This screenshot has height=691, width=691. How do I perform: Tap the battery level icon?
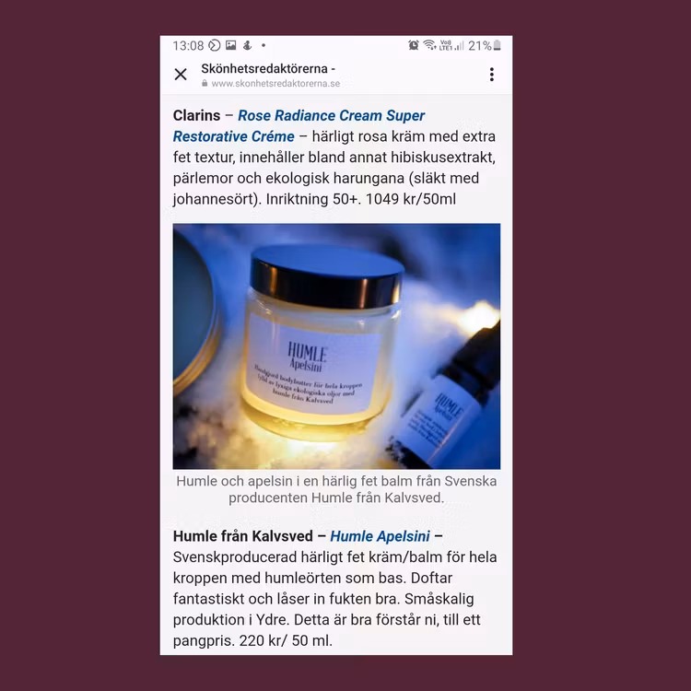(498, 45)
